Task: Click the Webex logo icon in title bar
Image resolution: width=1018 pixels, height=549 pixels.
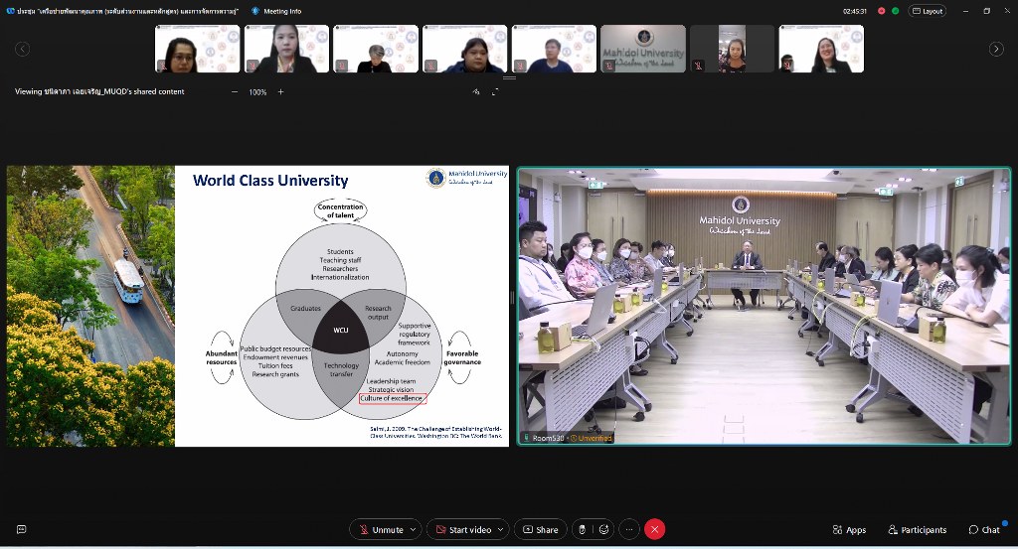Action: point(10,11)
